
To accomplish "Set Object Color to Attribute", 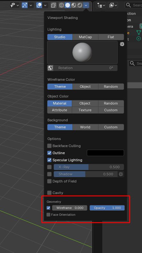I will [60, 110].
